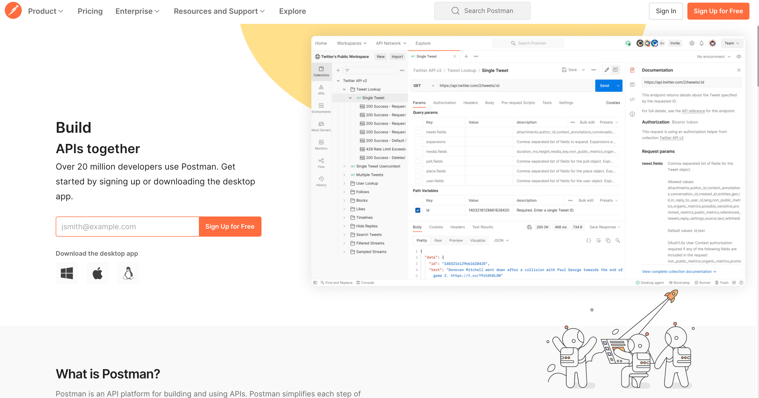Image resolution: width=759 pixels, height=398 pixels.
Task: Click the notifications bell icon
Action: 701,43
